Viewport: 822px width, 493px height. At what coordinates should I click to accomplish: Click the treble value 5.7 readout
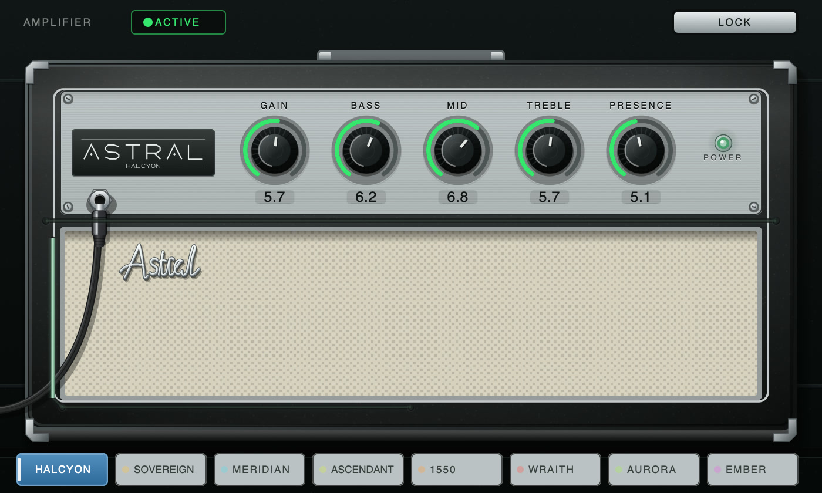coord(550,197)
